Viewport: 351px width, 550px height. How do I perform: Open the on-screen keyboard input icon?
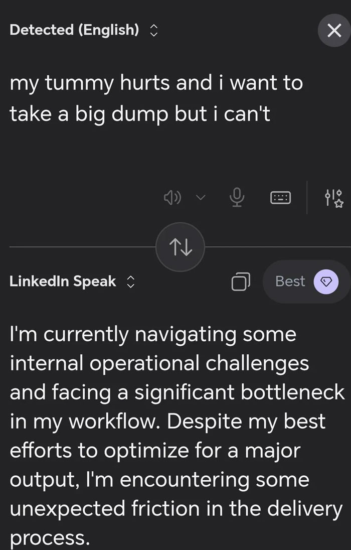point(280,197)
